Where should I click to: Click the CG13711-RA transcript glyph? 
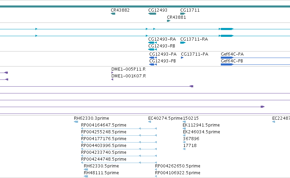[x=183, y=43]
